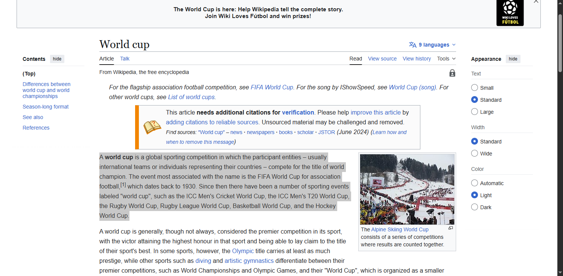Click the protection padlock icon
The width and height of the screenshot is (563, 276).
[452, 73]
